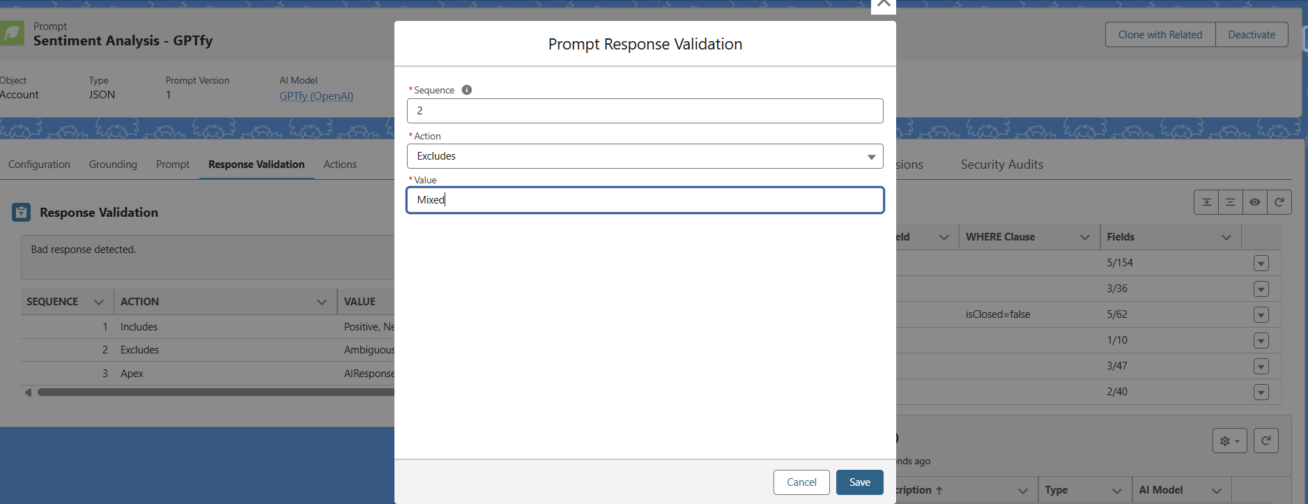Image resolution: width=1308 pixels, height=504 pixels.
Task: Click the Sequence info tooltip icon
Action: 467,90
